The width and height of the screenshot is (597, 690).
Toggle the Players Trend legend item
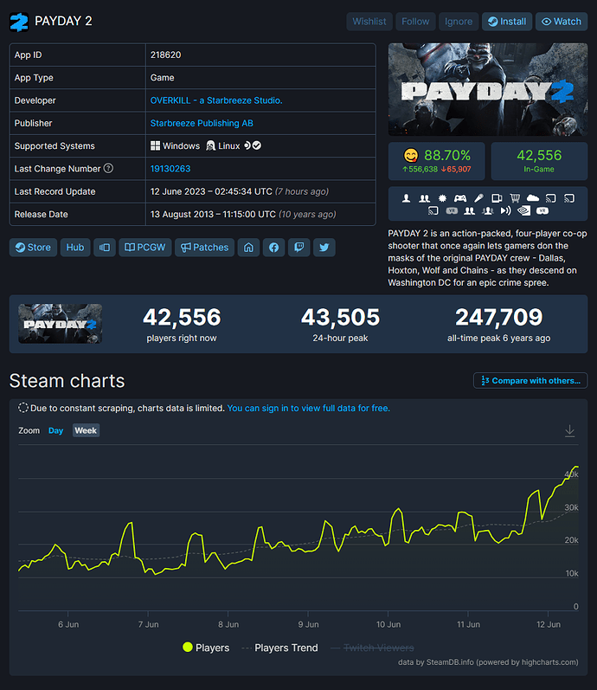pyautogui.click(x=279, y=648)
